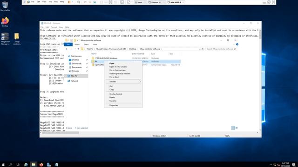Select This PC in navigation pane
Viewport: 298px width, 167px height.
point(76,76)
